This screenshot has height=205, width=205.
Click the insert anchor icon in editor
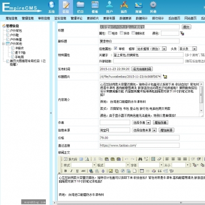click(103, 171)
